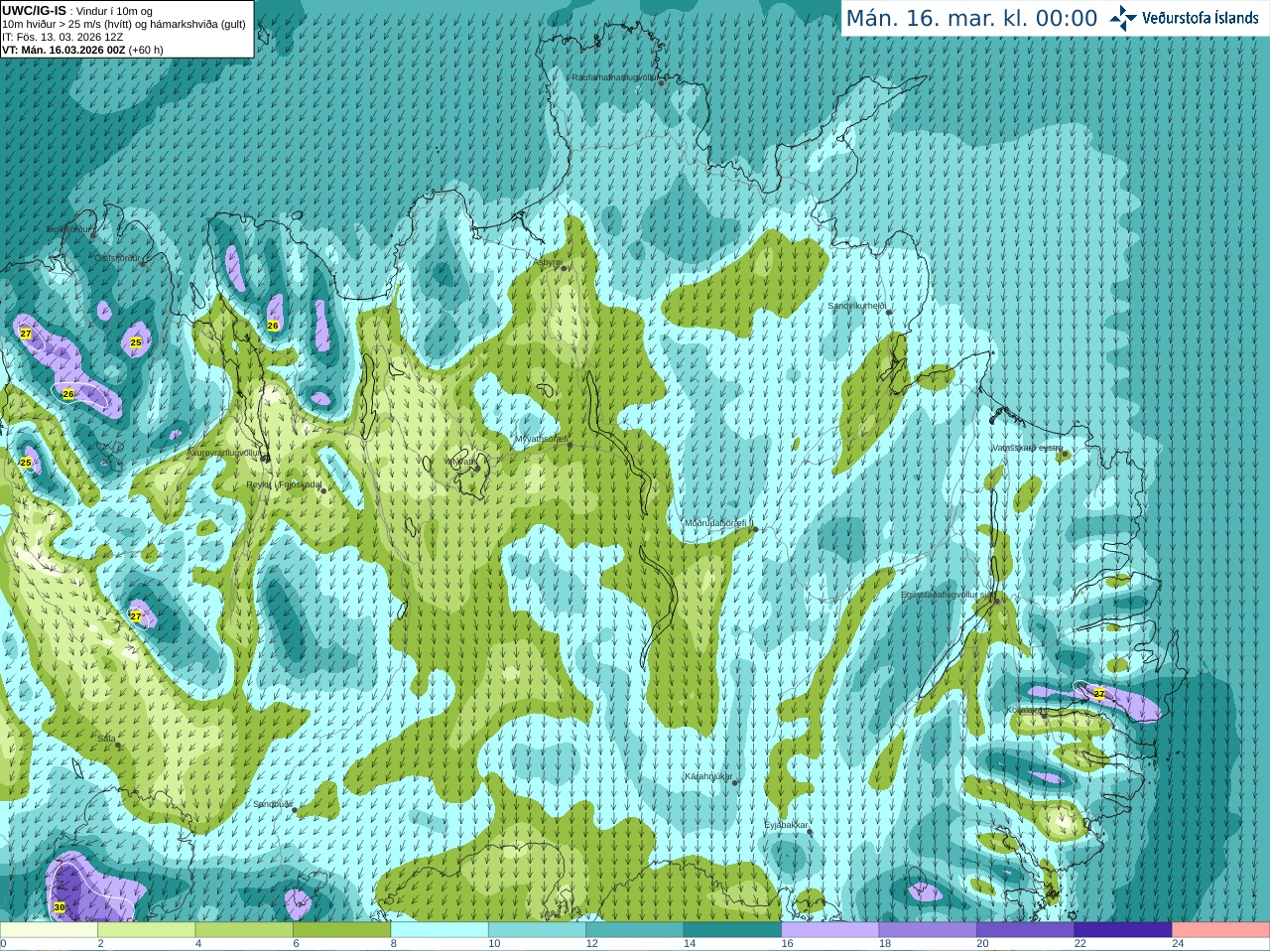Pick the pink above-24 m/s legend swatch
Image resolution: width=1270 pixels, height=951 pixels.
coord(1221,930)
